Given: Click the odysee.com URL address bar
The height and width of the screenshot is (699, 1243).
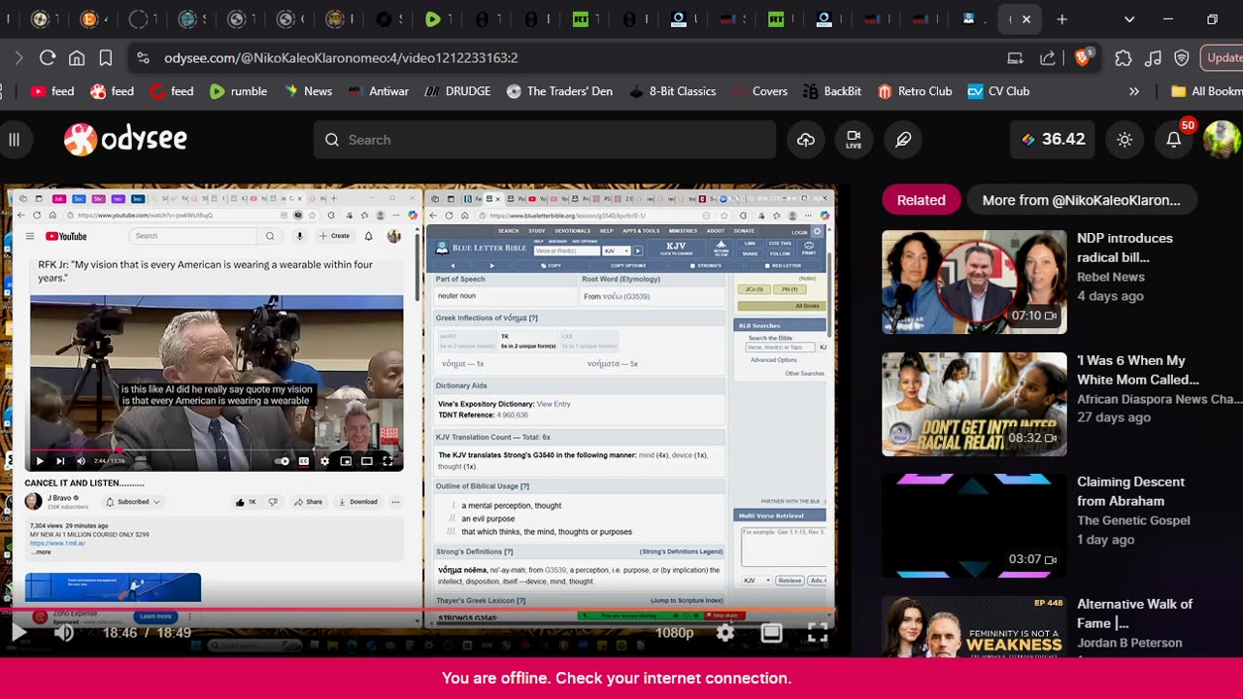Looking at the screenshot, I should pos(341,58).
